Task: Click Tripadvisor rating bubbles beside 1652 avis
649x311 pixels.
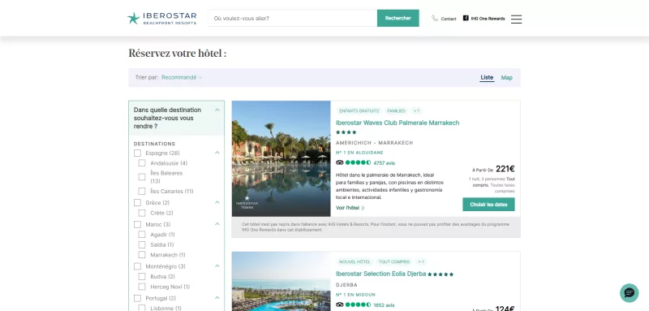Action: (x=358, y=305)
